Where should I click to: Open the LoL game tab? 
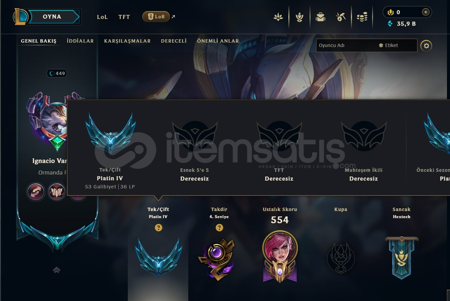click(102, 17)
